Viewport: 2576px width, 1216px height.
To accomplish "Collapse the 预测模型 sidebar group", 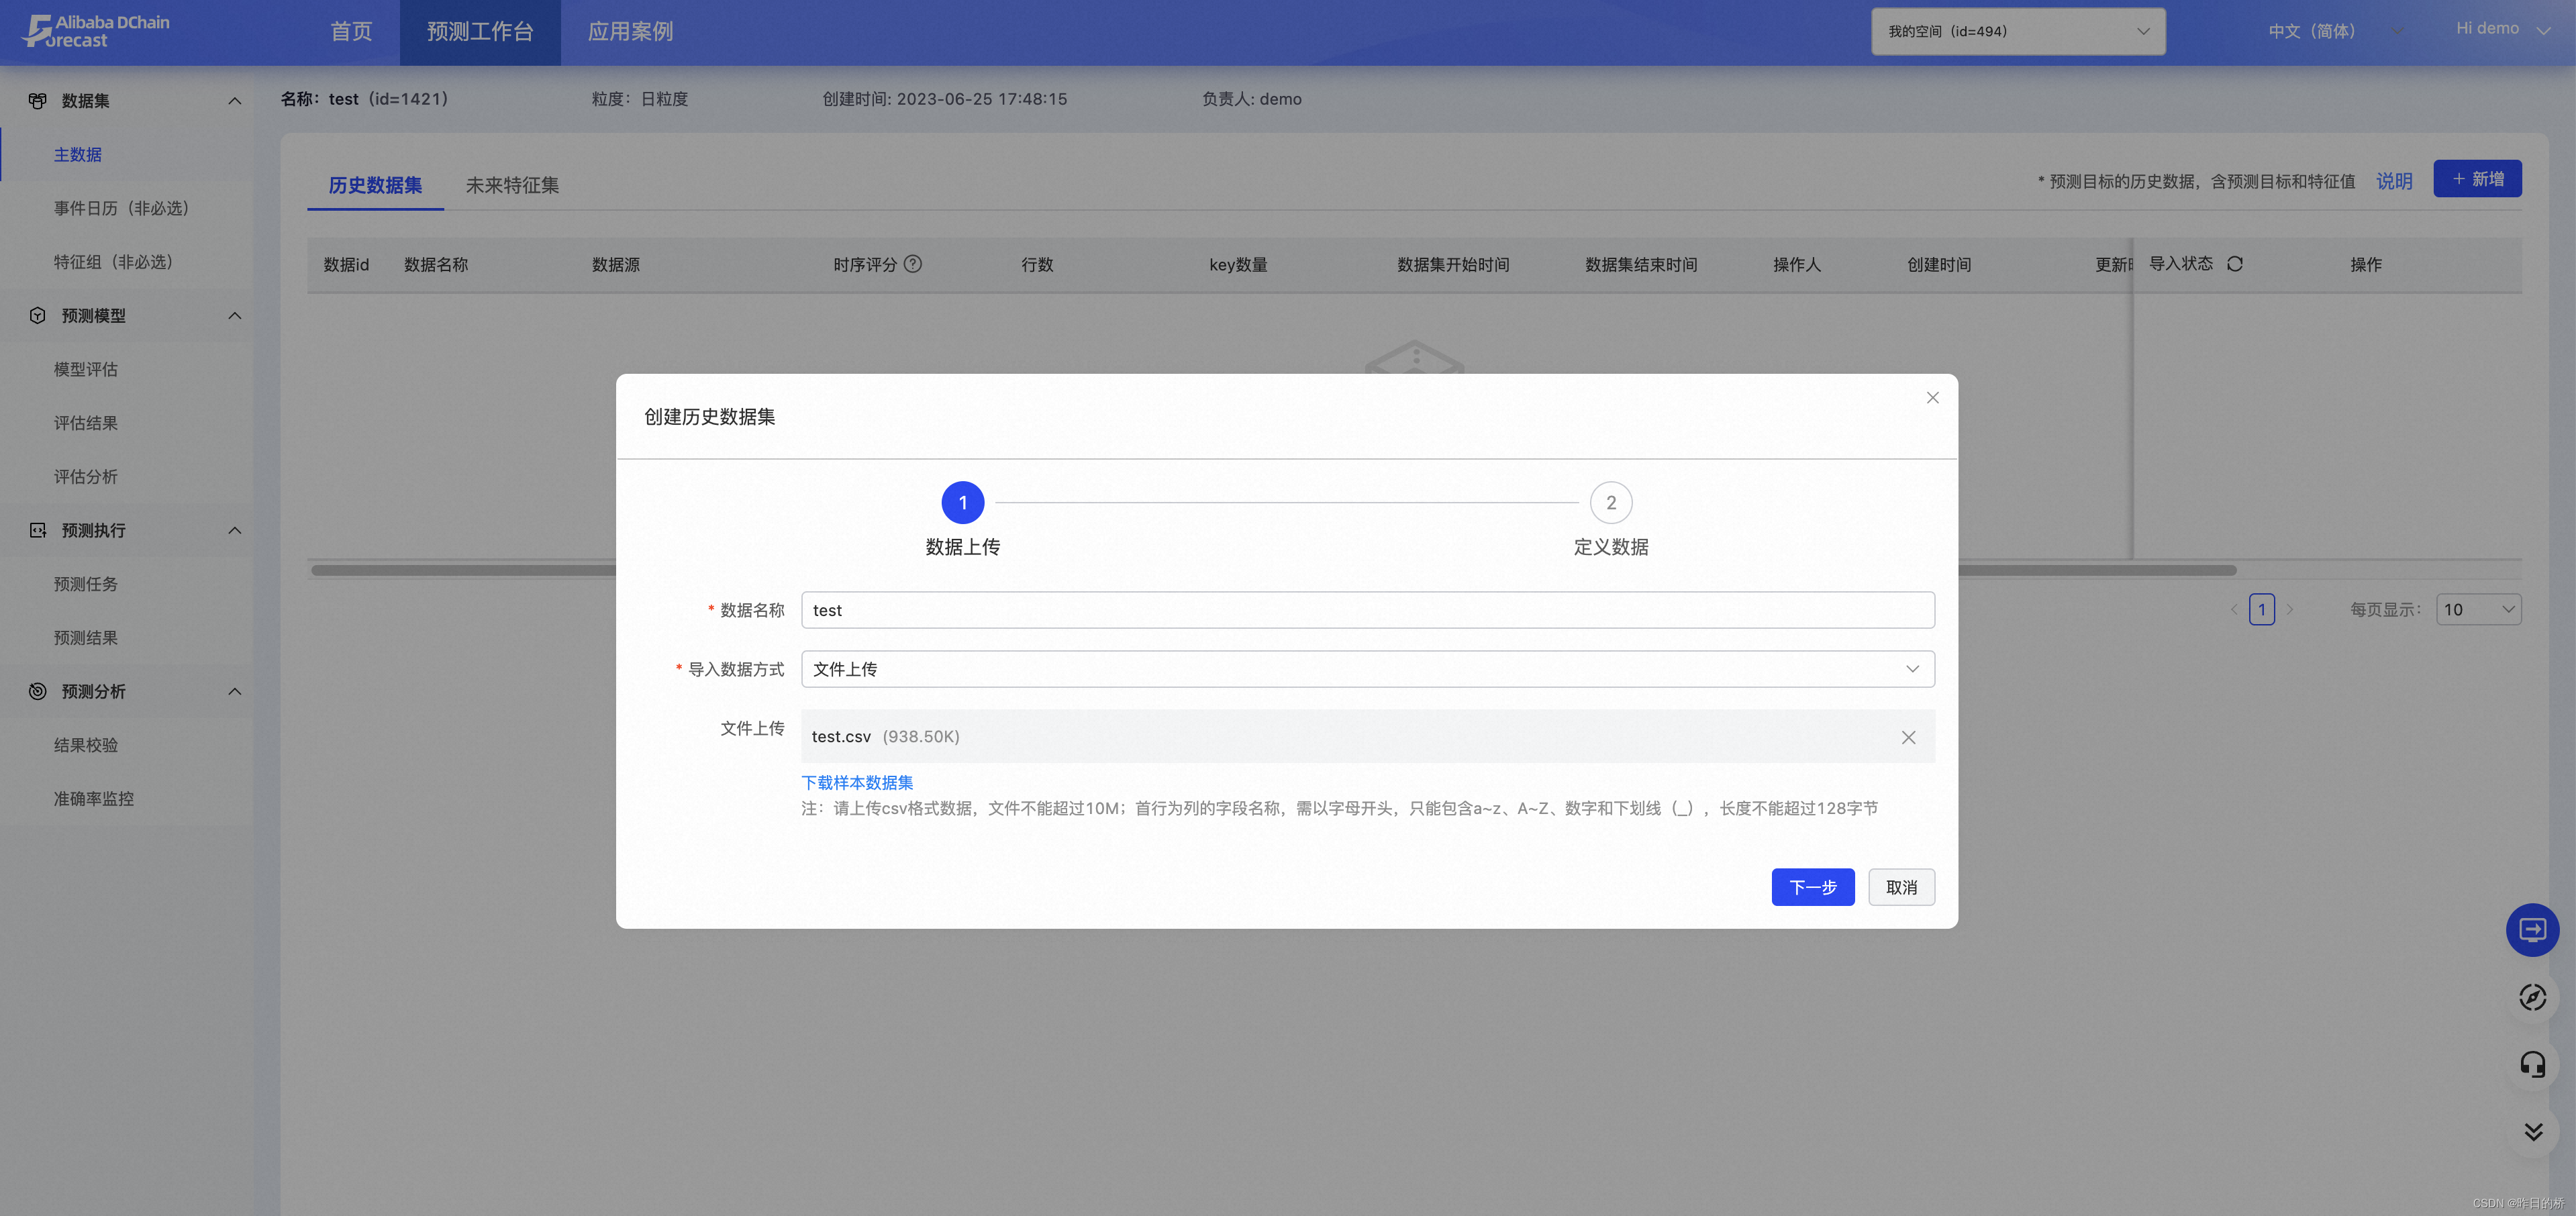I will point(234,315).
